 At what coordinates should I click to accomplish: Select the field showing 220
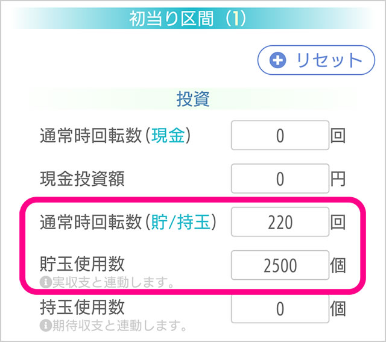(x=280, y=223)
